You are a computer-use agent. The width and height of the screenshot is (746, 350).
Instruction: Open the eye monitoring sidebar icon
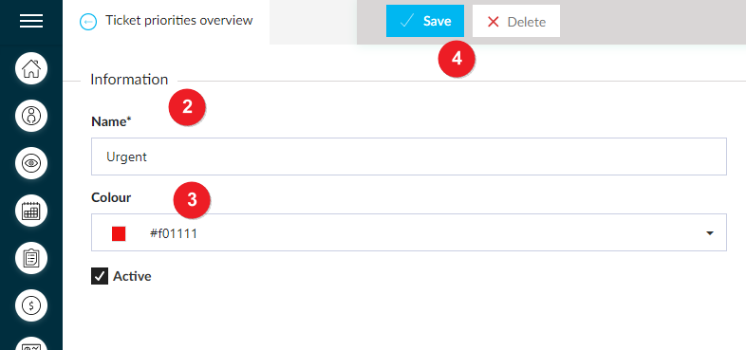(31, 163)
